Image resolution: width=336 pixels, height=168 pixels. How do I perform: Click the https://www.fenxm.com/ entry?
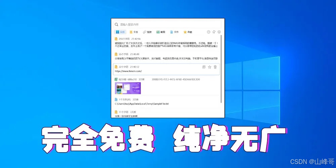pyautogui.click(x=166, y=69)
